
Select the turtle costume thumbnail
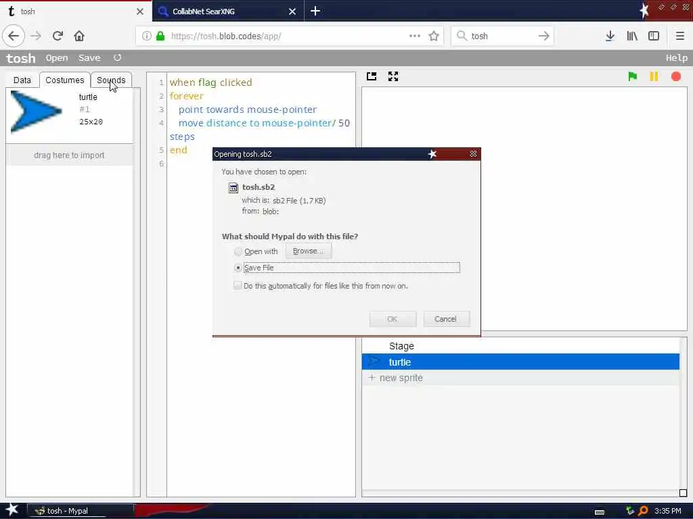(37, 112)
